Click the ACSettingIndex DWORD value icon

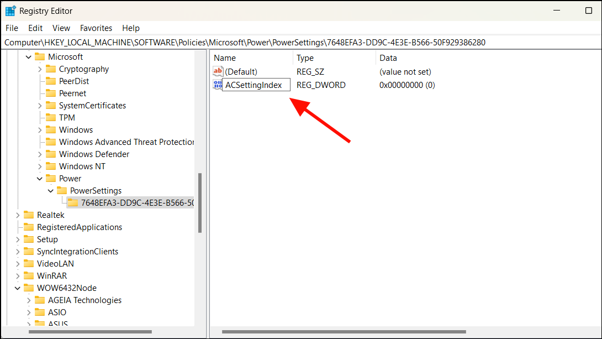point(218,85)
